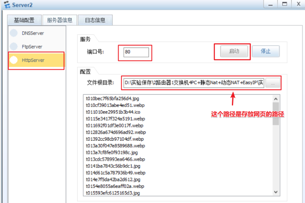
Task: Click the 文件根目录 path input field
Action: [x=193, y=83]
